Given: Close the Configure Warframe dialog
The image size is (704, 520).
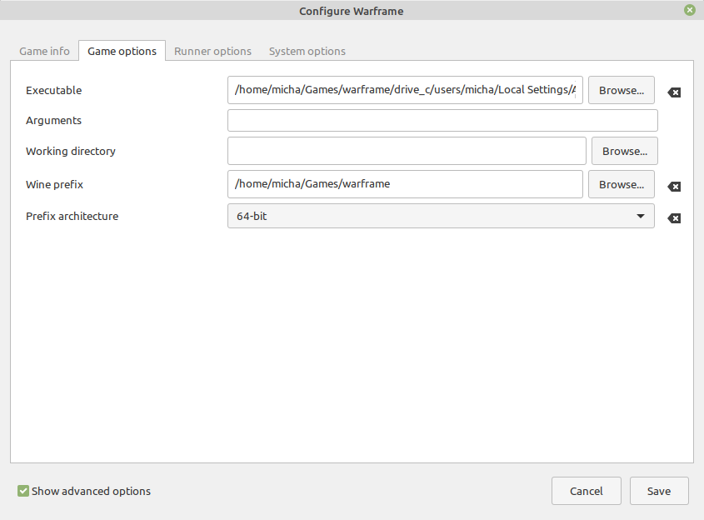Looking at the screenshot, I should pos(690,10).
